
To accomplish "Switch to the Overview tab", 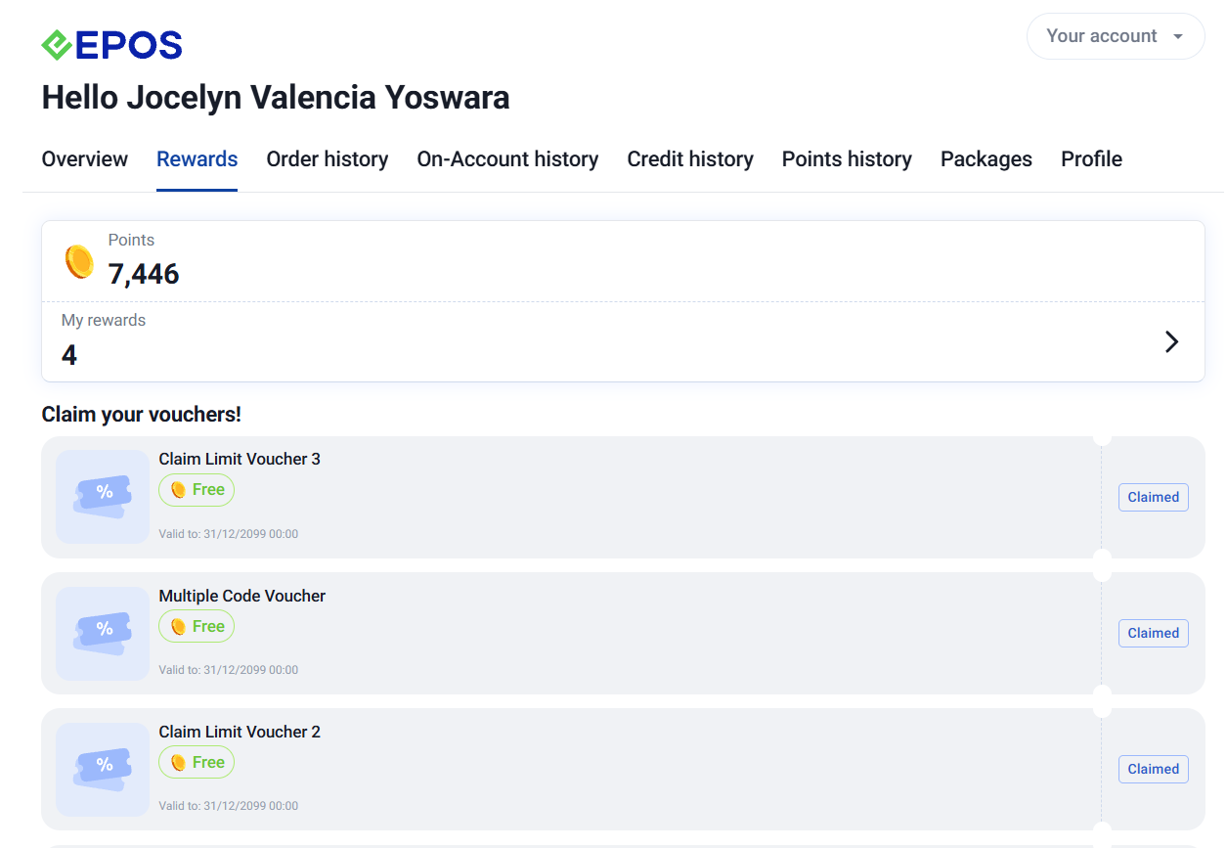I will click(x=85, y=159).
